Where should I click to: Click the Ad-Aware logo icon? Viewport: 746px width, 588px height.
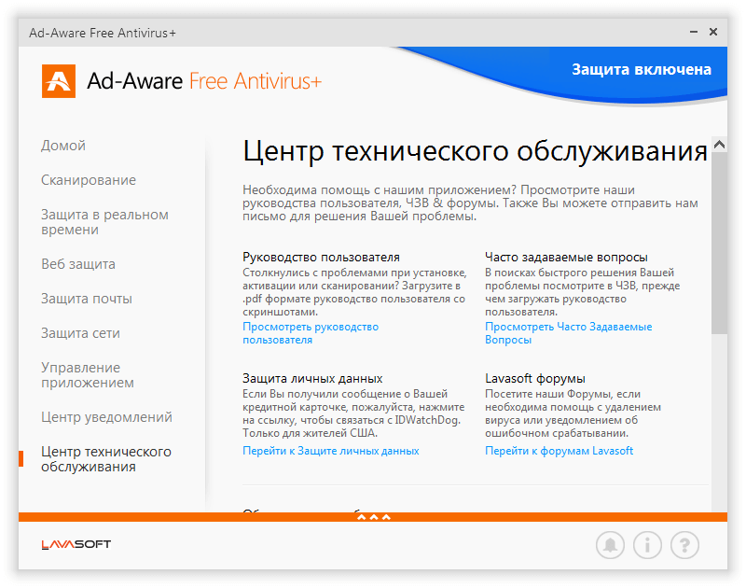click(x=58, y=81)
